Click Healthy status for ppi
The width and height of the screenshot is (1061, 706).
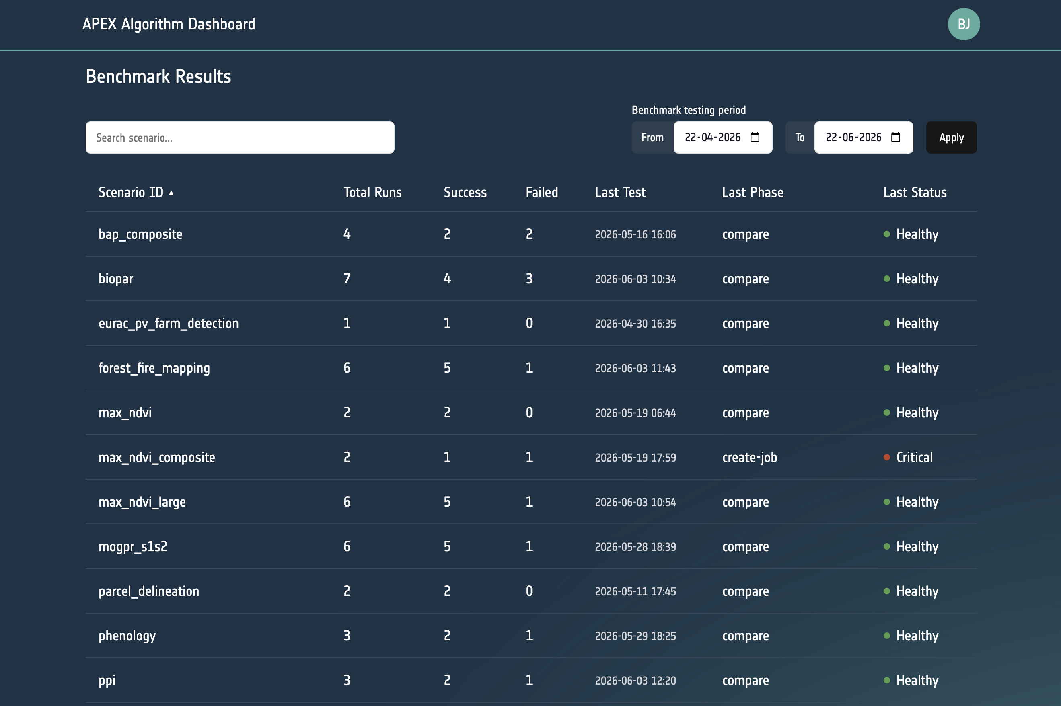911,680
